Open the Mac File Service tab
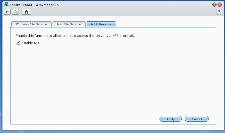 (x=69, y=24)
